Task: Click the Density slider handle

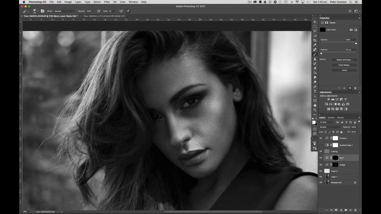Action: pos(356,43)
